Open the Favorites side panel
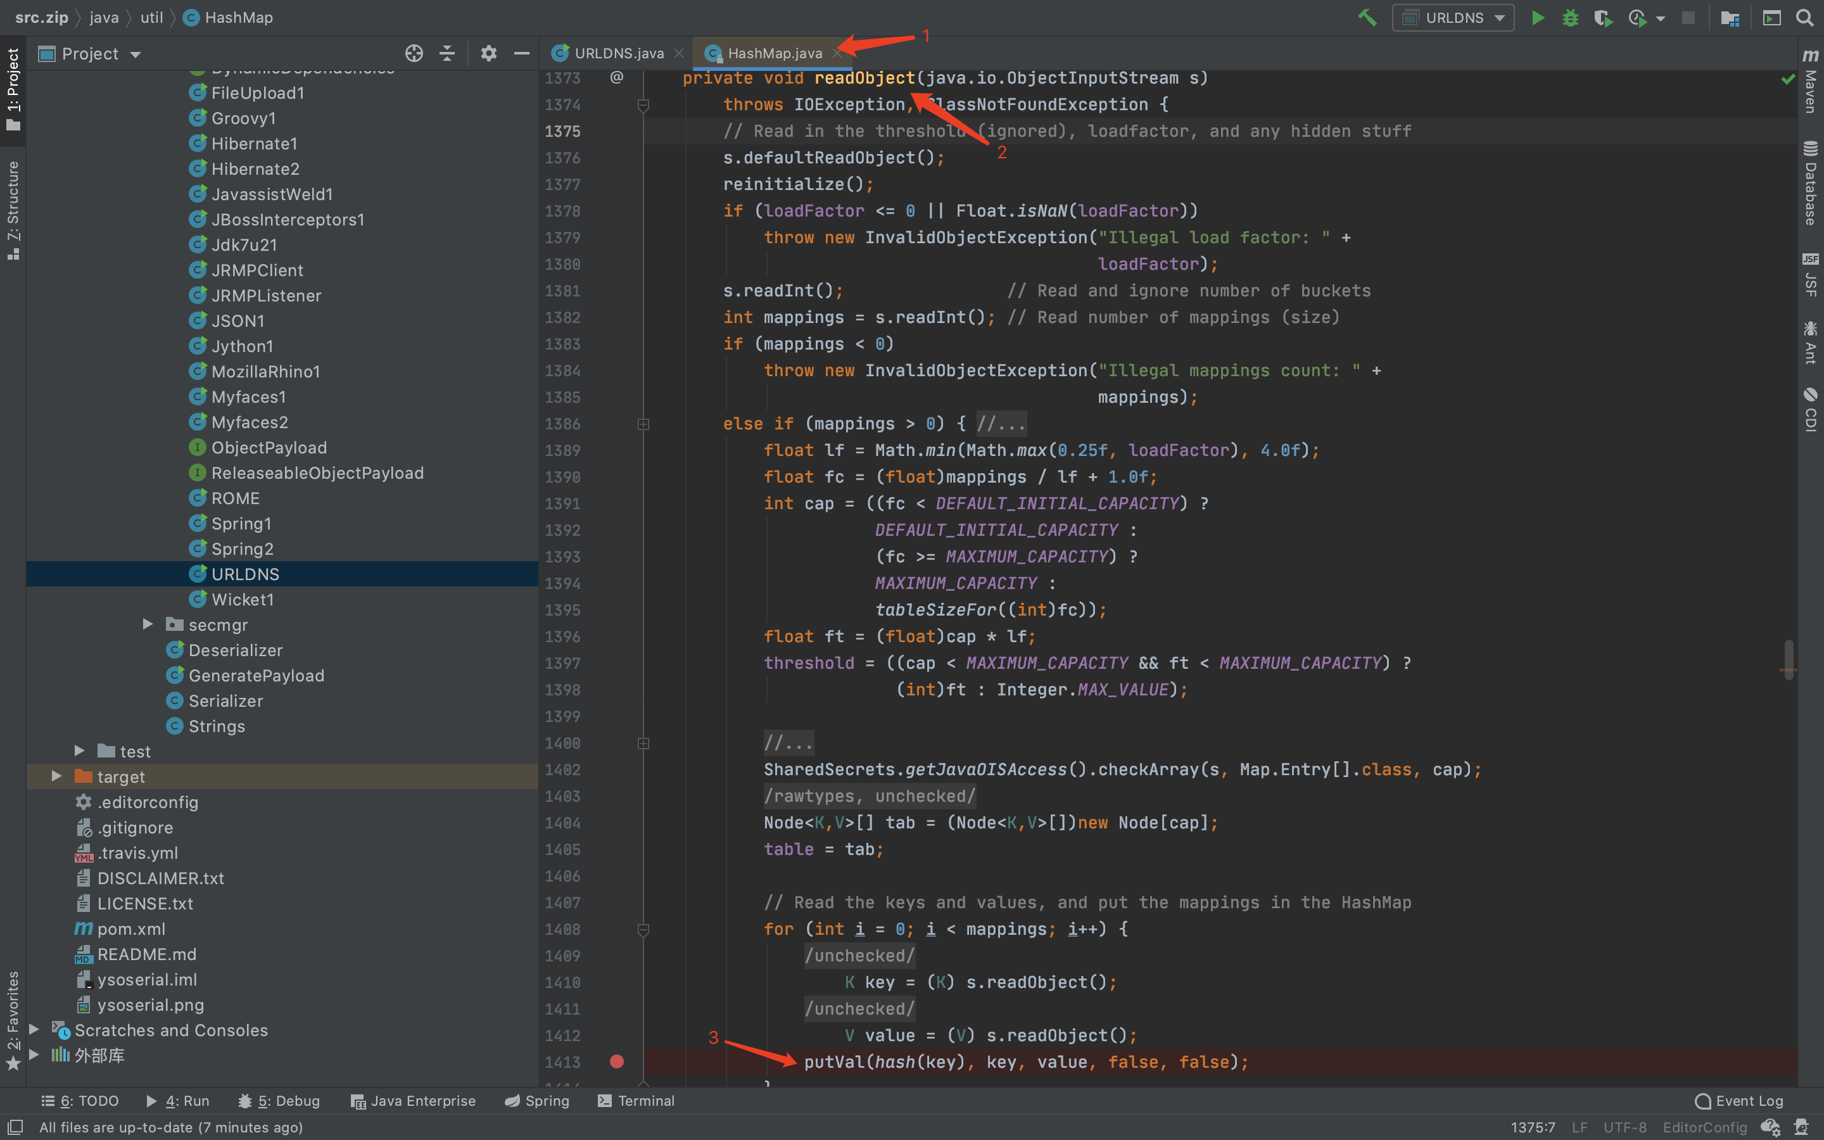The height and width of the screenshot is (1140, 1824). 13,1021
